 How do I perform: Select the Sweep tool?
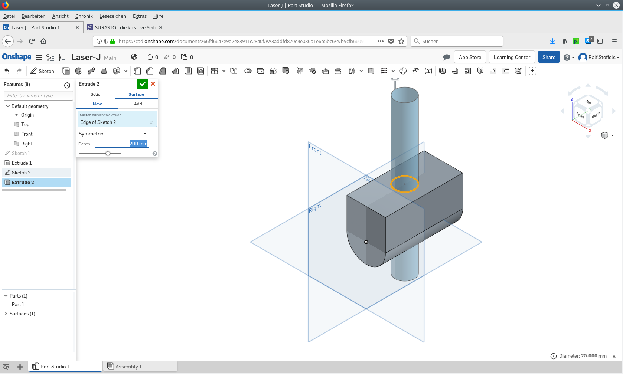click(x=91, y=71)
